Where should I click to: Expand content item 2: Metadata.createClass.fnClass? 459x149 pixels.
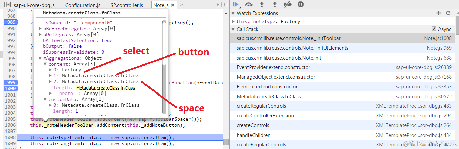coord(51,81)
